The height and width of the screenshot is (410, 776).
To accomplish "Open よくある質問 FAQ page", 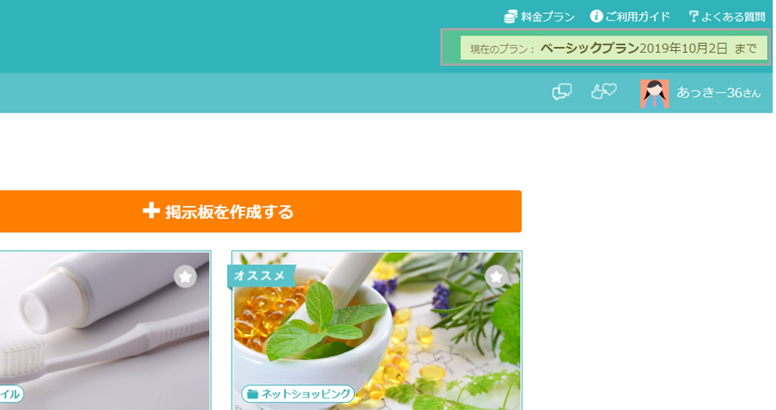I will coord(727,16).
